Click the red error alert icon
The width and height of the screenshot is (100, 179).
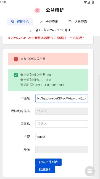(x=16, y=59)
